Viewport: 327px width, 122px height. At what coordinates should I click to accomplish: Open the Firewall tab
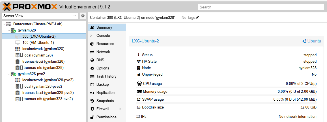coord(107,109)
